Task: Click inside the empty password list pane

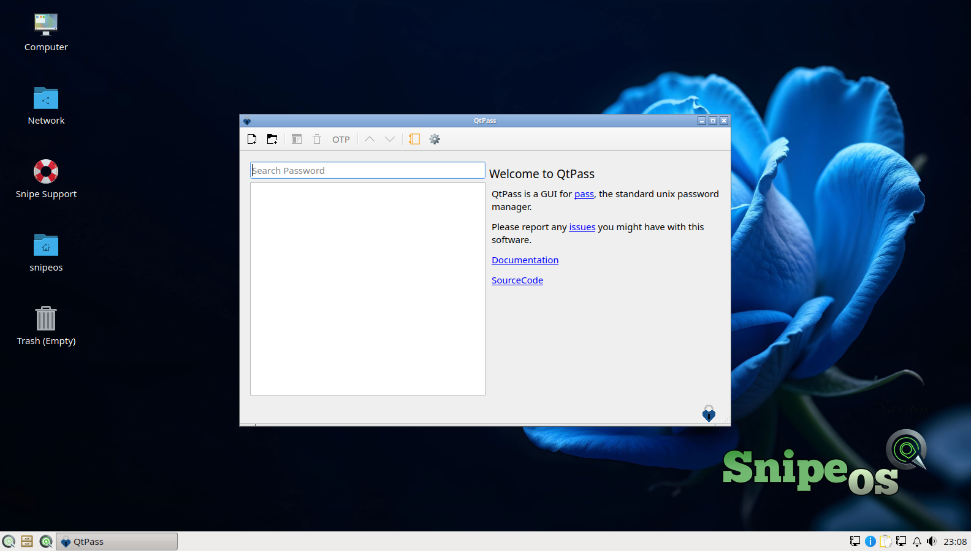Action: 368,289
